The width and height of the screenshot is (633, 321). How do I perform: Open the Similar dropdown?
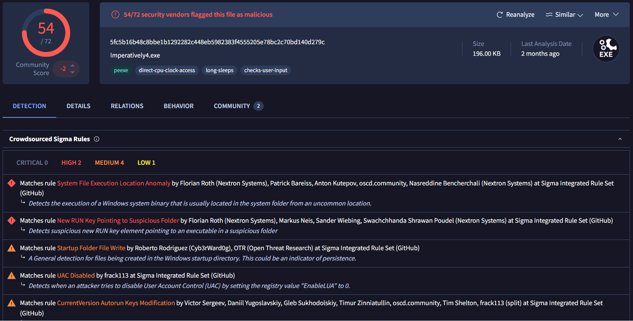564,15
